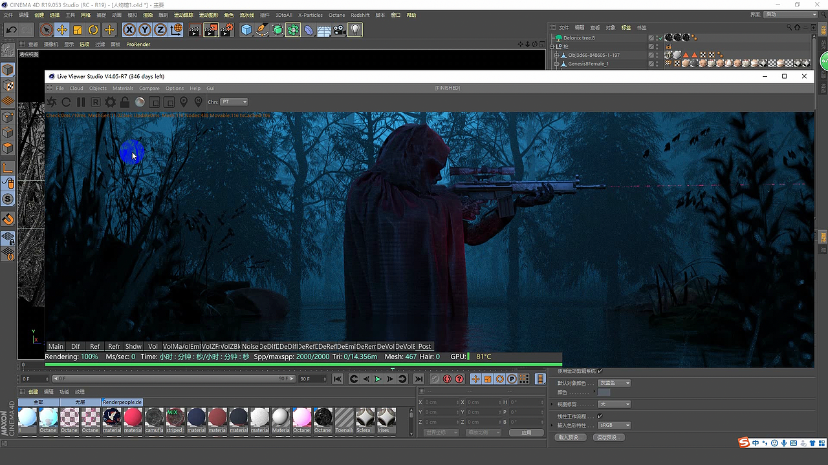Select the Sclera material thumbnail

click(x=364, y=420)
